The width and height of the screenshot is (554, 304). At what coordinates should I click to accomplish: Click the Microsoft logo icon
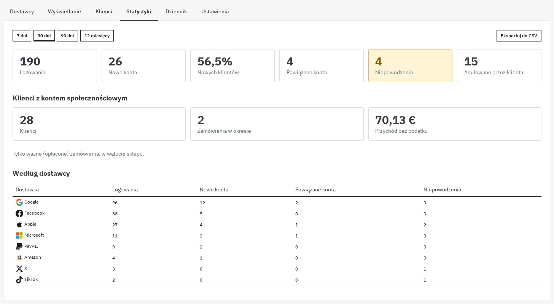(x=19, y=236)
